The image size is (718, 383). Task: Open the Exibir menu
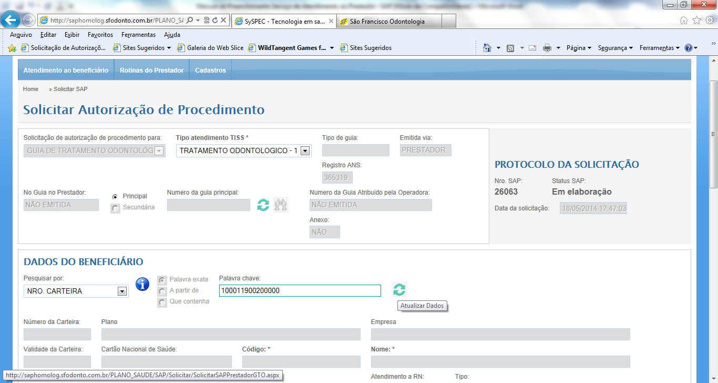coord(72,35)
